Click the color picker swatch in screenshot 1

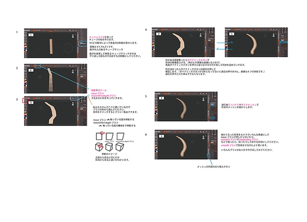click(x=26, y=47)
